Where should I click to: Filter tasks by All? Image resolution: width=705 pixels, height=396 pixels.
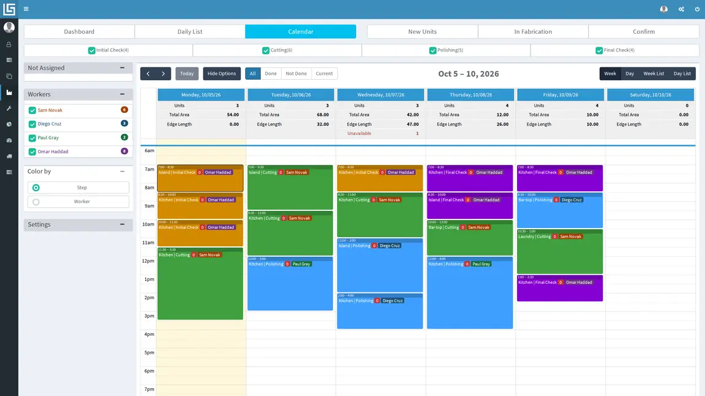[x=252, y=74]
